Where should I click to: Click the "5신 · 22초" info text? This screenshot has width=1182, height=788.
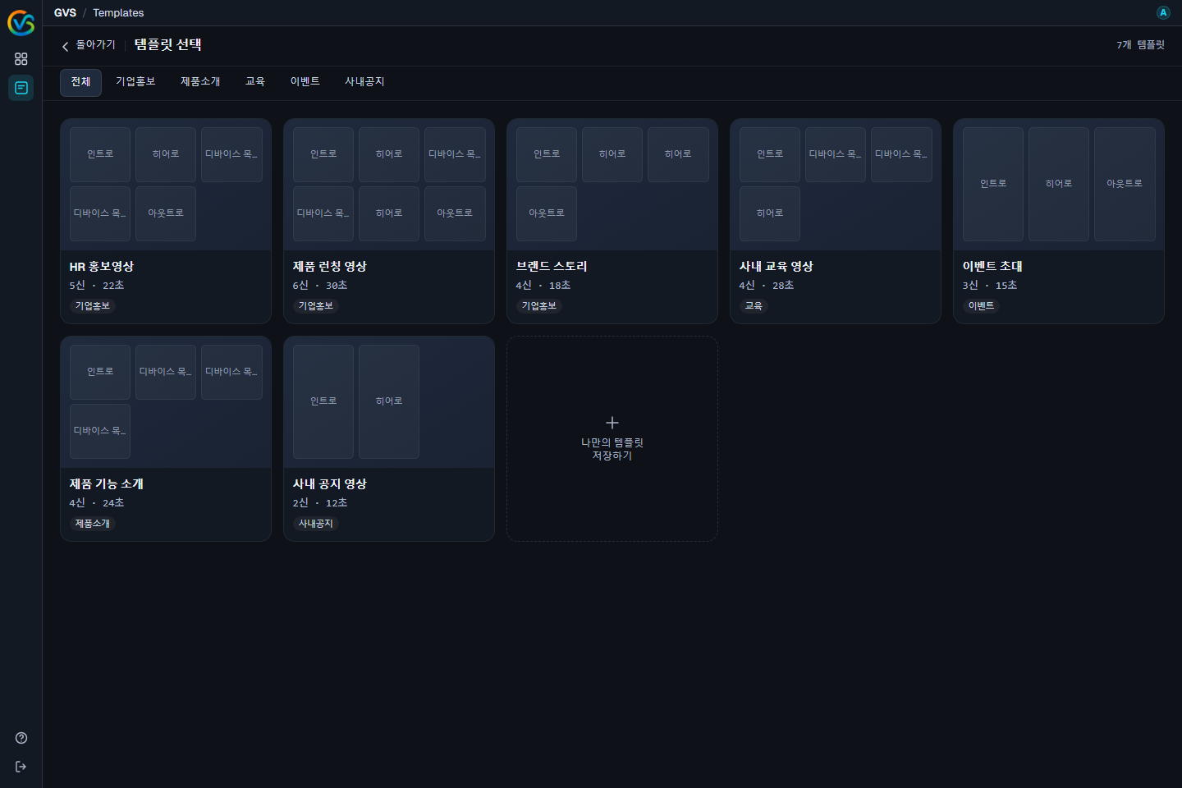(97, 286)
